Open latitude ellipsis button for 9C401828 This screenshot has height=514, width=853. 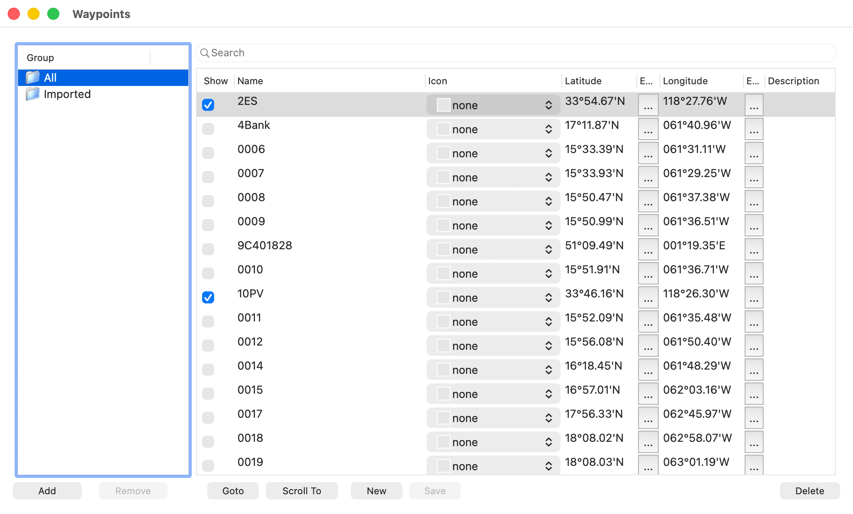click(x=648, y=249)
